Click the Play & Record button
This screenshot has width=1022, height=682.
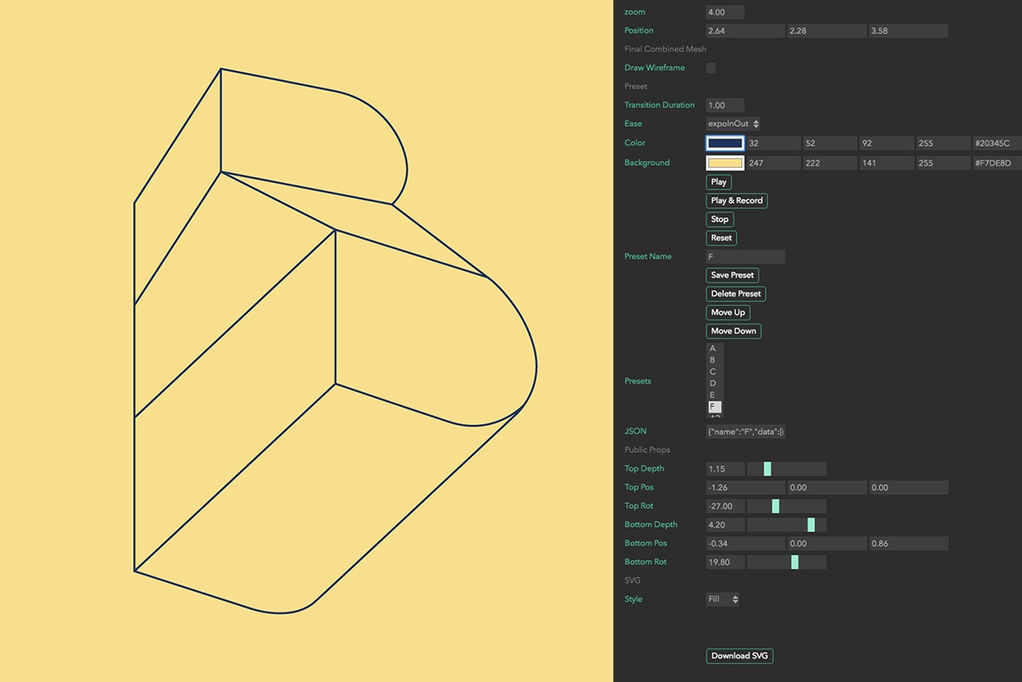coord(736,200)
